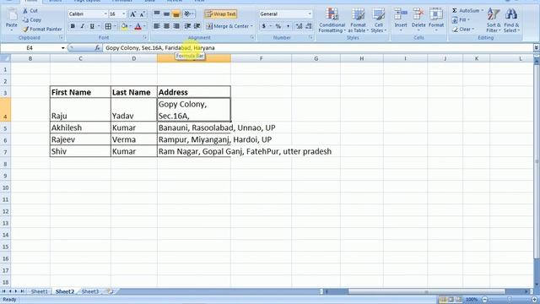Click the fx Insert Function button
540x304 pixels.
(97, 48)
